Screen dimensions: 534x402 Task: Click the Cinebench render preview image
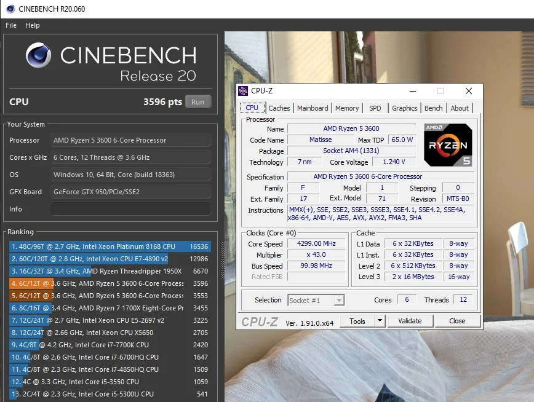pyautogui.click(x=379, y=216)
